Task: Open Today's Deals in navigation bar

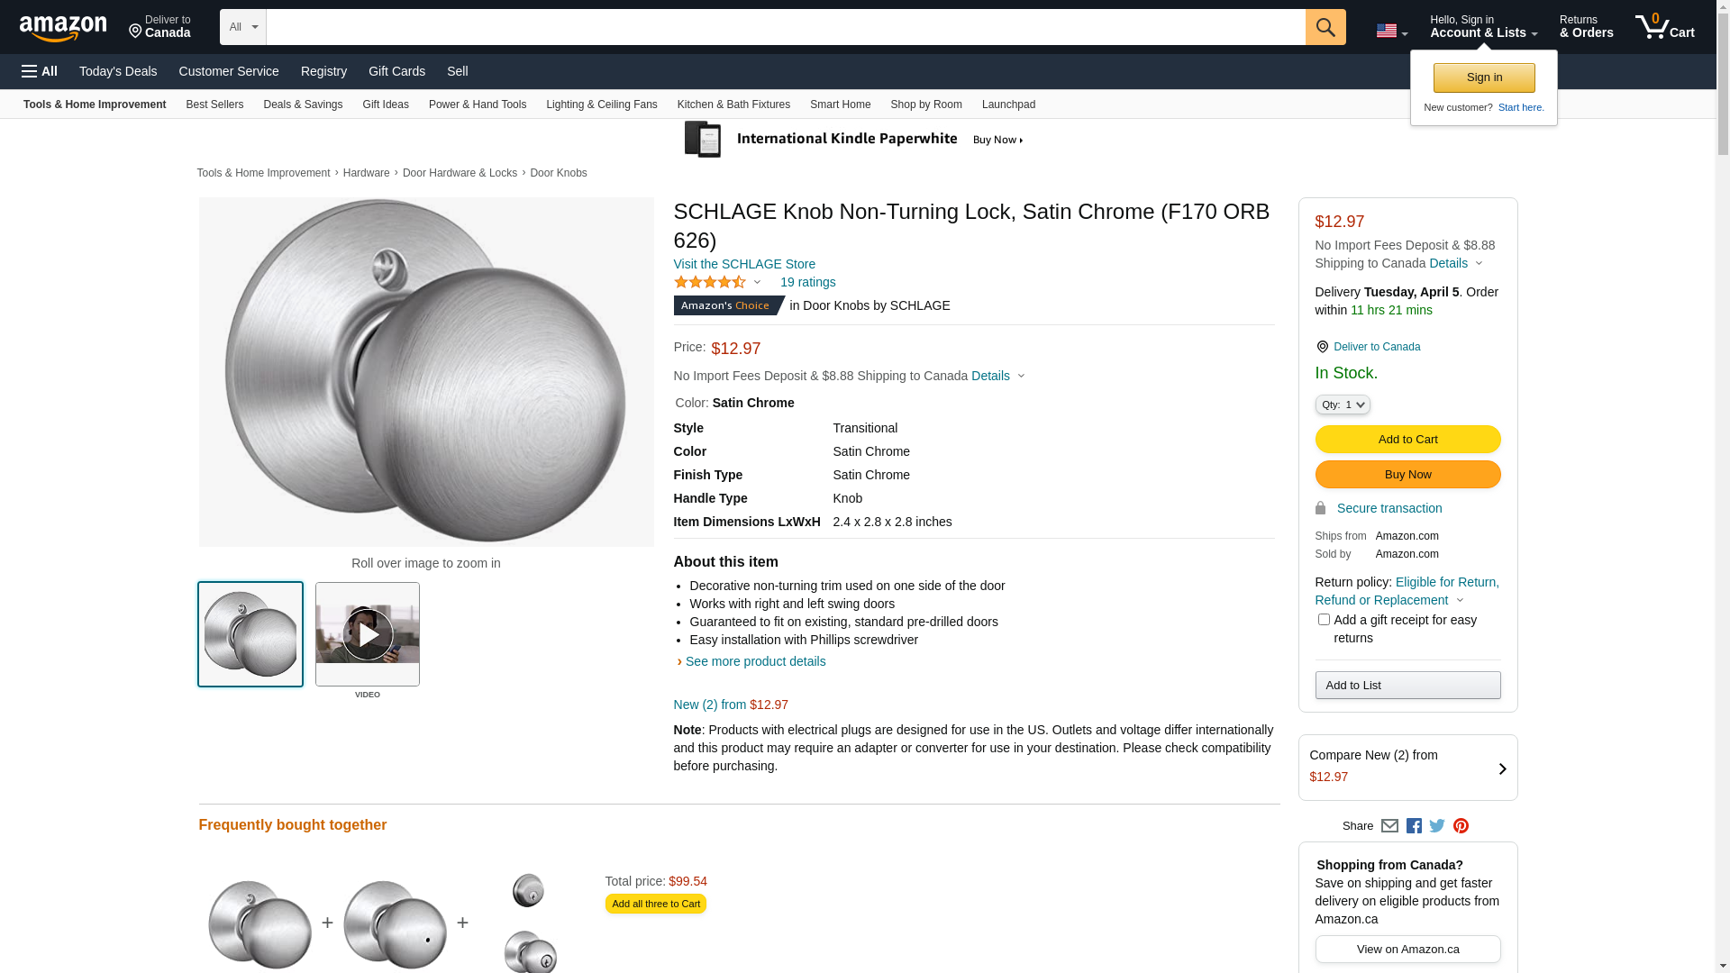Action: (118, 71)
